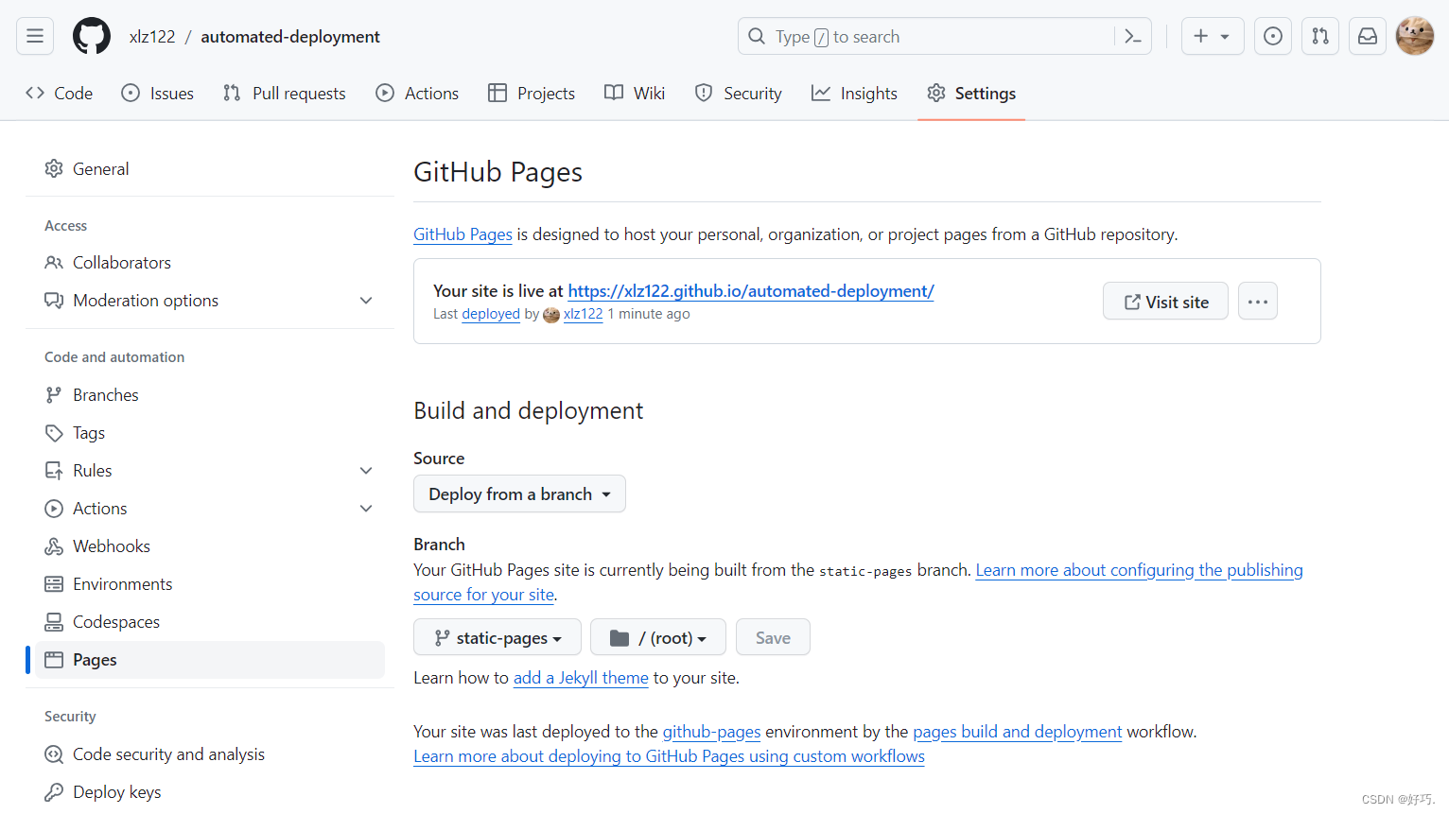Click the Branches git-branch icon
The height and width of the screenshot is (814, 1449).
click(54, 394)
